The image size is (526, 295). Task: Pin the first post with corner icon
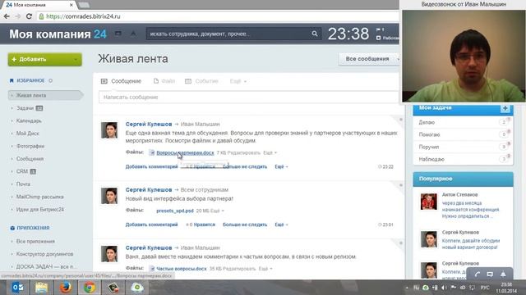(400, 120)
